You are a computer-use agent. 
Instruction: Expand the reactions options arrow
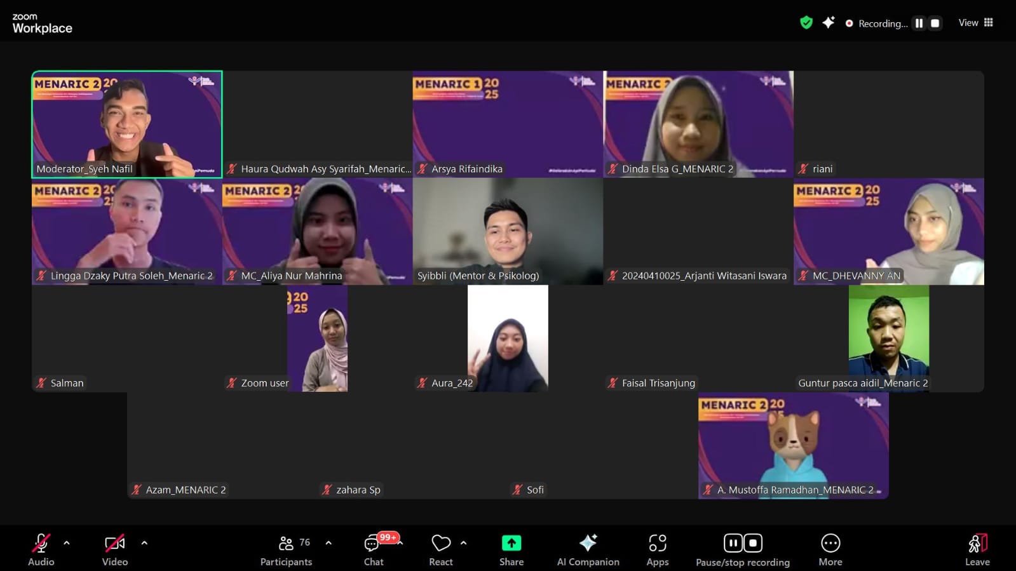tap(463, 543)
